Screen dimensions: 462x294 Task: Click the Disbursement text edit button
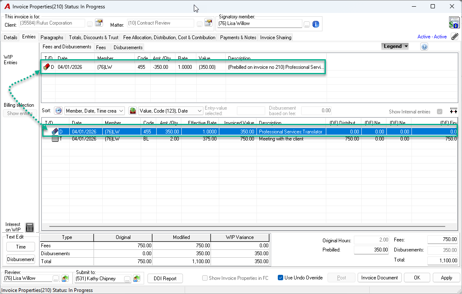coord(20,259)
